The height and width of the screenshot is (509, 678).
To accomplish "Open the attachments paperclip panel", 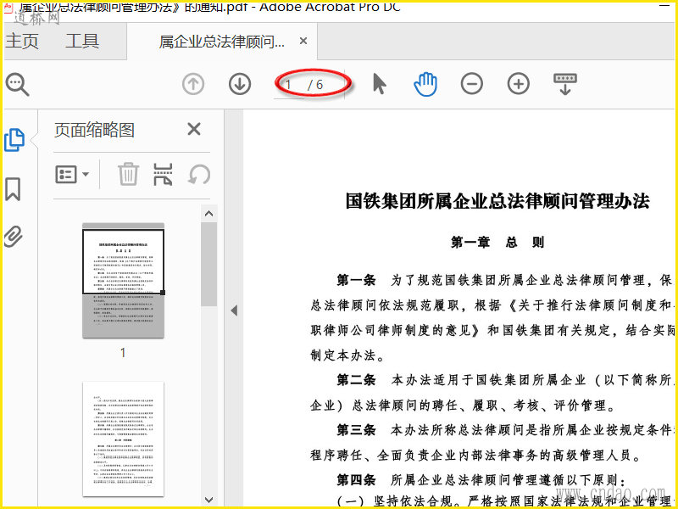I will tap(14, 237).
